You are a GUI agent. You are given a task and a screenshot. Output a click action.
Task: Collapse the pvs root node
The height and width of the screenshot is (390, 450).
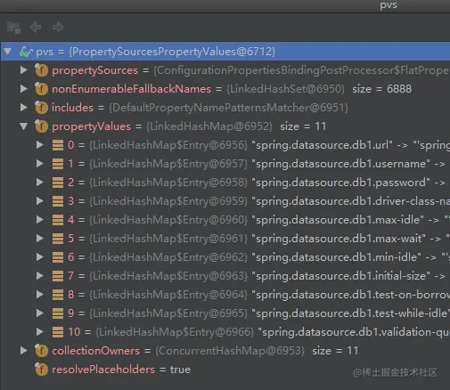pos(8,52)
